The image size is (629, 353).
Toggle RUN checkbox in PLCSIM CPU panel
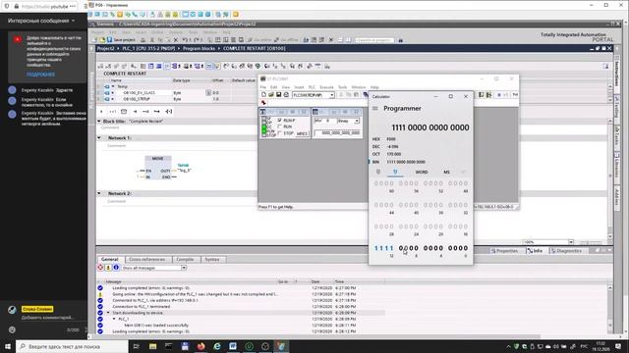pyautogui.click(x=280, y=126)
